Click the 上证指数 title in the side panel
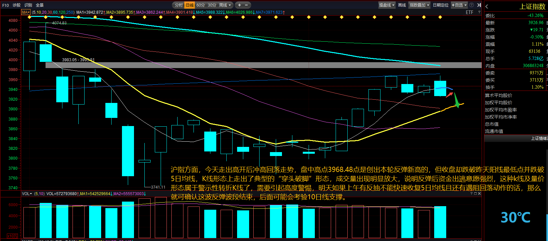The height and width of the screenshot is (241, 548). point(532,7)
